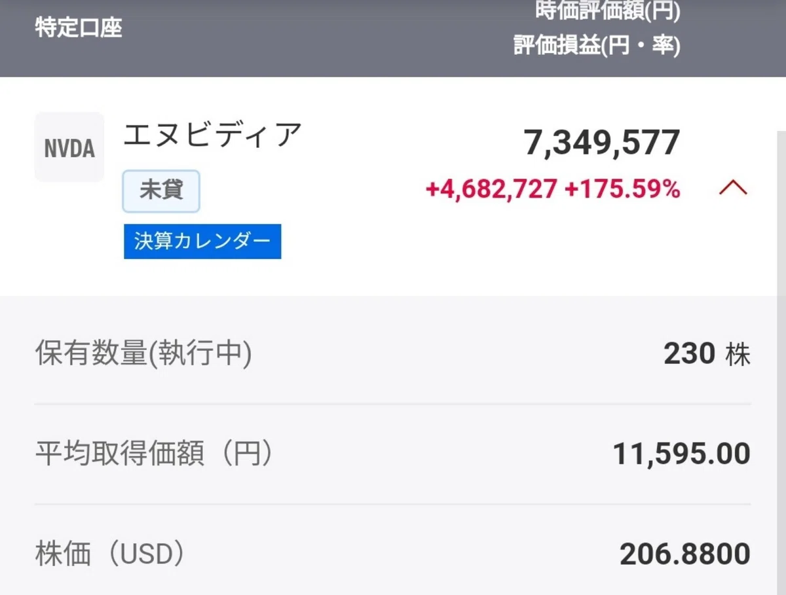Click the 7,349,577 market valuation amount
Image resolution: width=786 pixels, height=595 pixels.
(x=602, y=143)
